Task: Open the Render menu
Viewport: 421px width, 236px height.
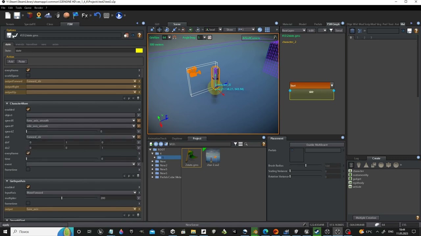Action: click(38, 8)
